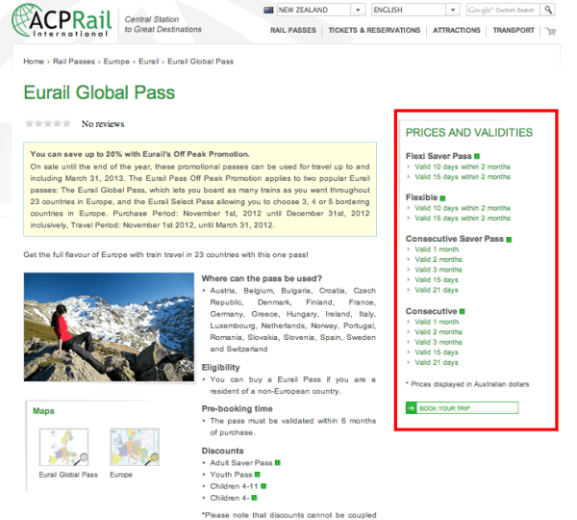577x520 pixels.
Task: Click the Eurail Global Pass page heading
Action: tap(99, 92)
